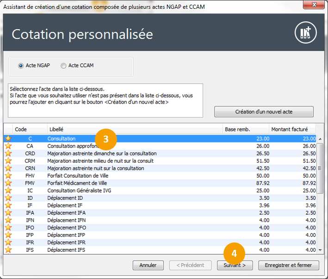
Task: Click the Base remb. column header
Action: click(x=245, y=129)
